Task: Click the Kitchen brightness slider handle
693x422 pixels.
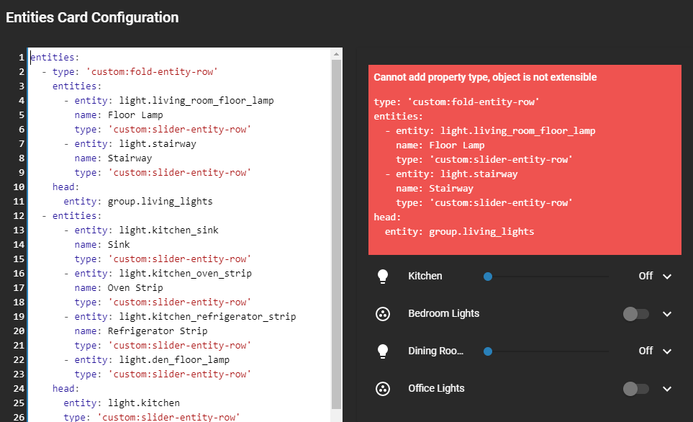Action: pos(488,276)
